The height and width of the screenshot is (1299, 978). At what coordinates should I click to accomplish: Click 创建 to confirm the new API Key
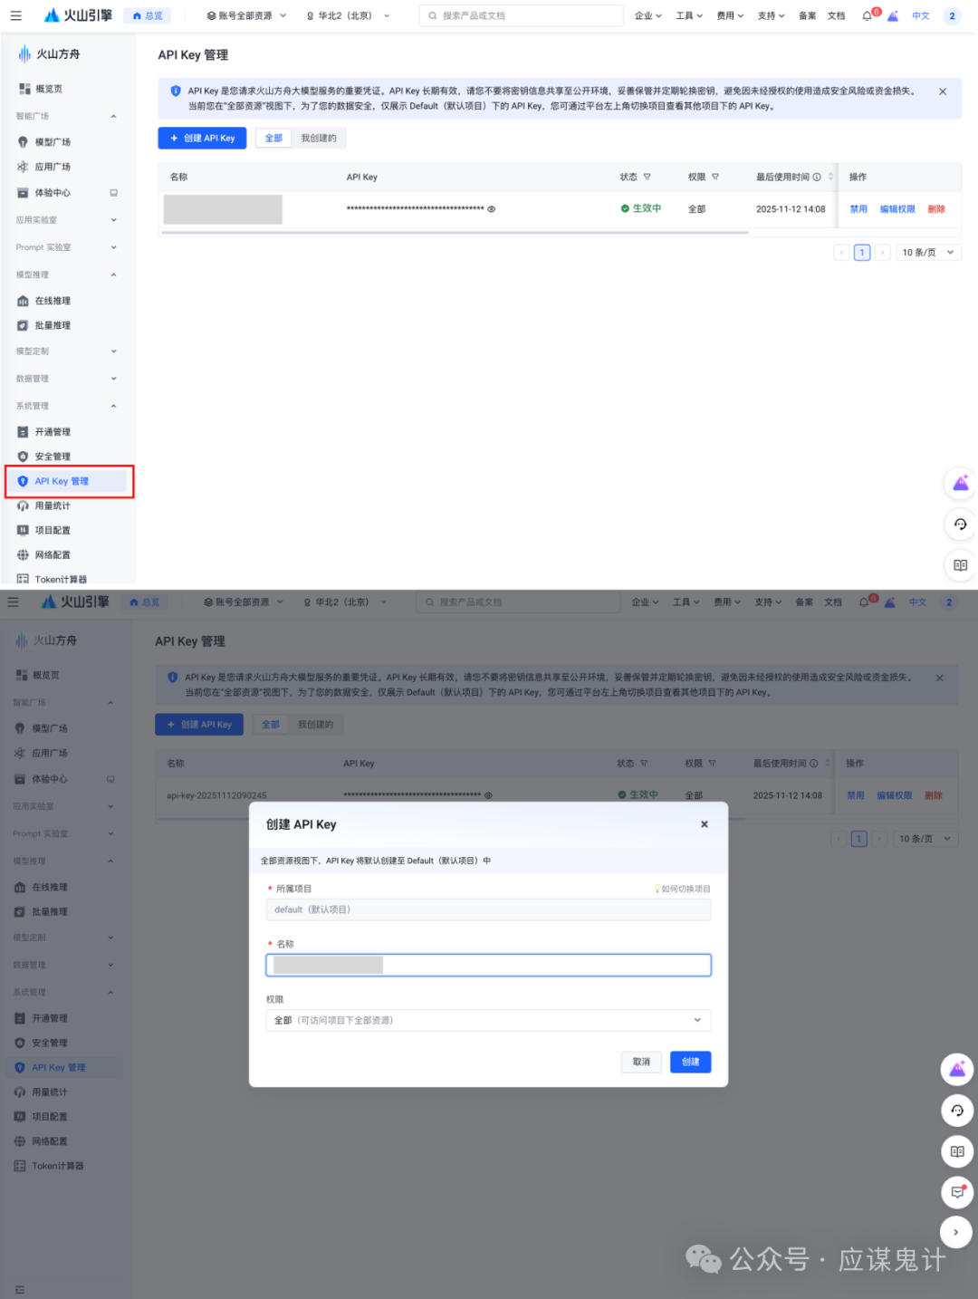pyautogui.click(x=690, y=1061)
